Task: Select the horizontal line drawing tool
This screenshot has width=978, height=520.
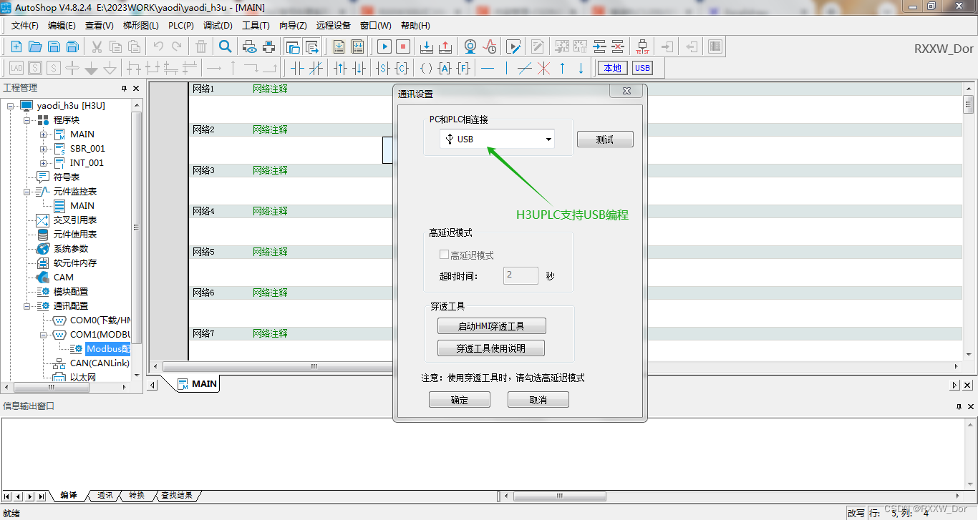Action: pyautogui.click(x=487, y=68)
